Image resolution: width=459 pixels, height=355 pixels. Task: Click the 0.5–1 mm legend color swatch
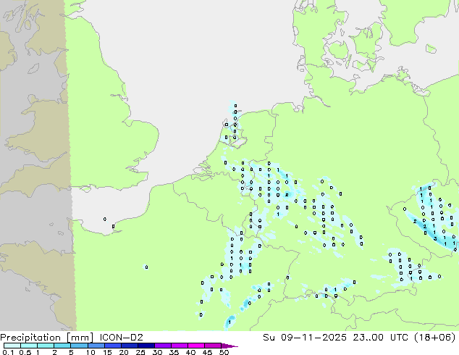click(x=29, y=346)
